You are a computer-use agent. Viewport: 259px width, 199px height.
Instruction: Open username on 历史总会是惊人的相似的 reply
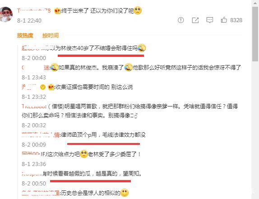pos(41,193)
